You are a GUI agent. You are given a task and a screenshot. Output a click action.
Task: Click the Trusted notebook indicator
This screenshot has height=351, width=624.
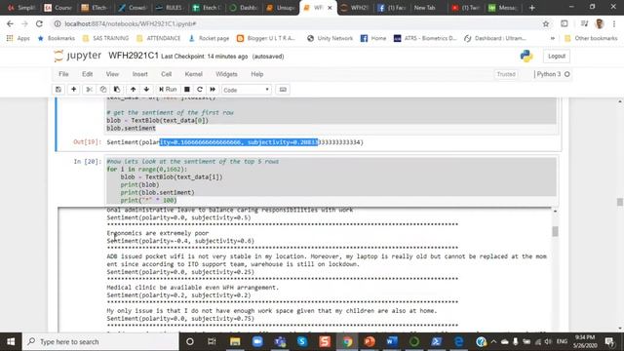506,74
